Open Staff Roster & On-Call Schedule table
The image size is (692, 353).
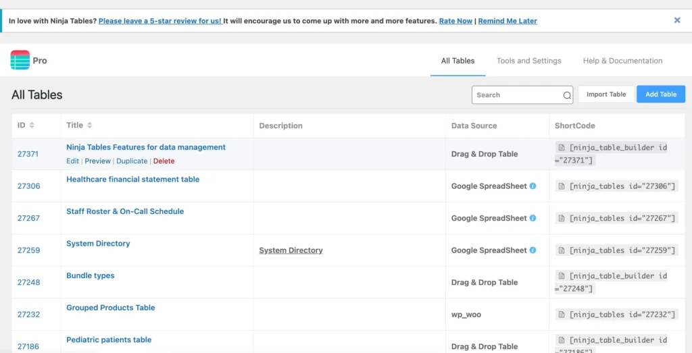click(x=125, y=211)
